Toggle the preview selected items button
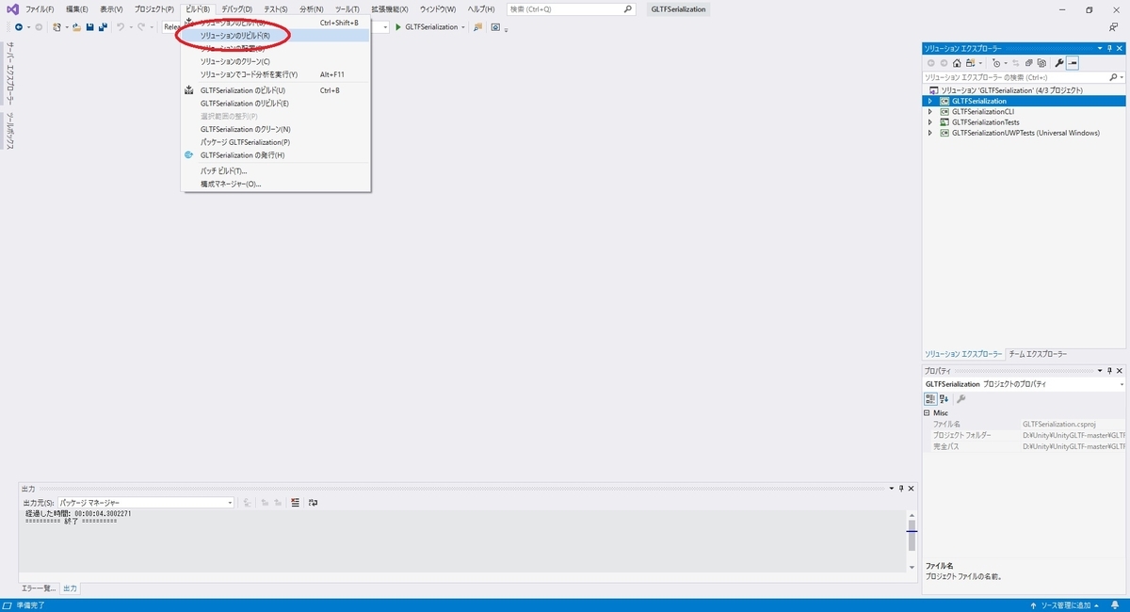The height and width of the screenshot is (612, 1130). point(1073,63)
